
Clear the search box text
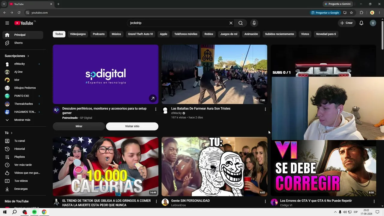pos(231,23)
